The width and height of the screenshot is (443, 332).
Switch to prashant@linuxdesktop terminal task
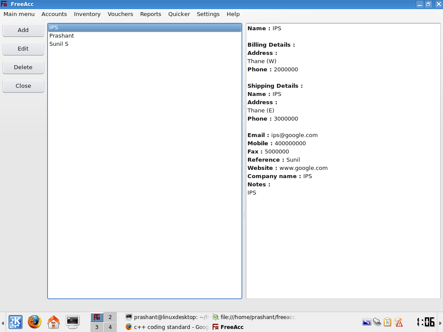click(x=167, y=317)
